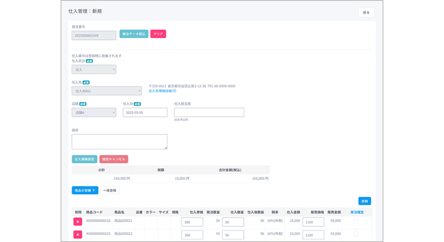Image resolution: width=444 pixels, height=242 pixels.
Task: Edit 仕入数量 field for 商品000022
Action: coord(233,235)
